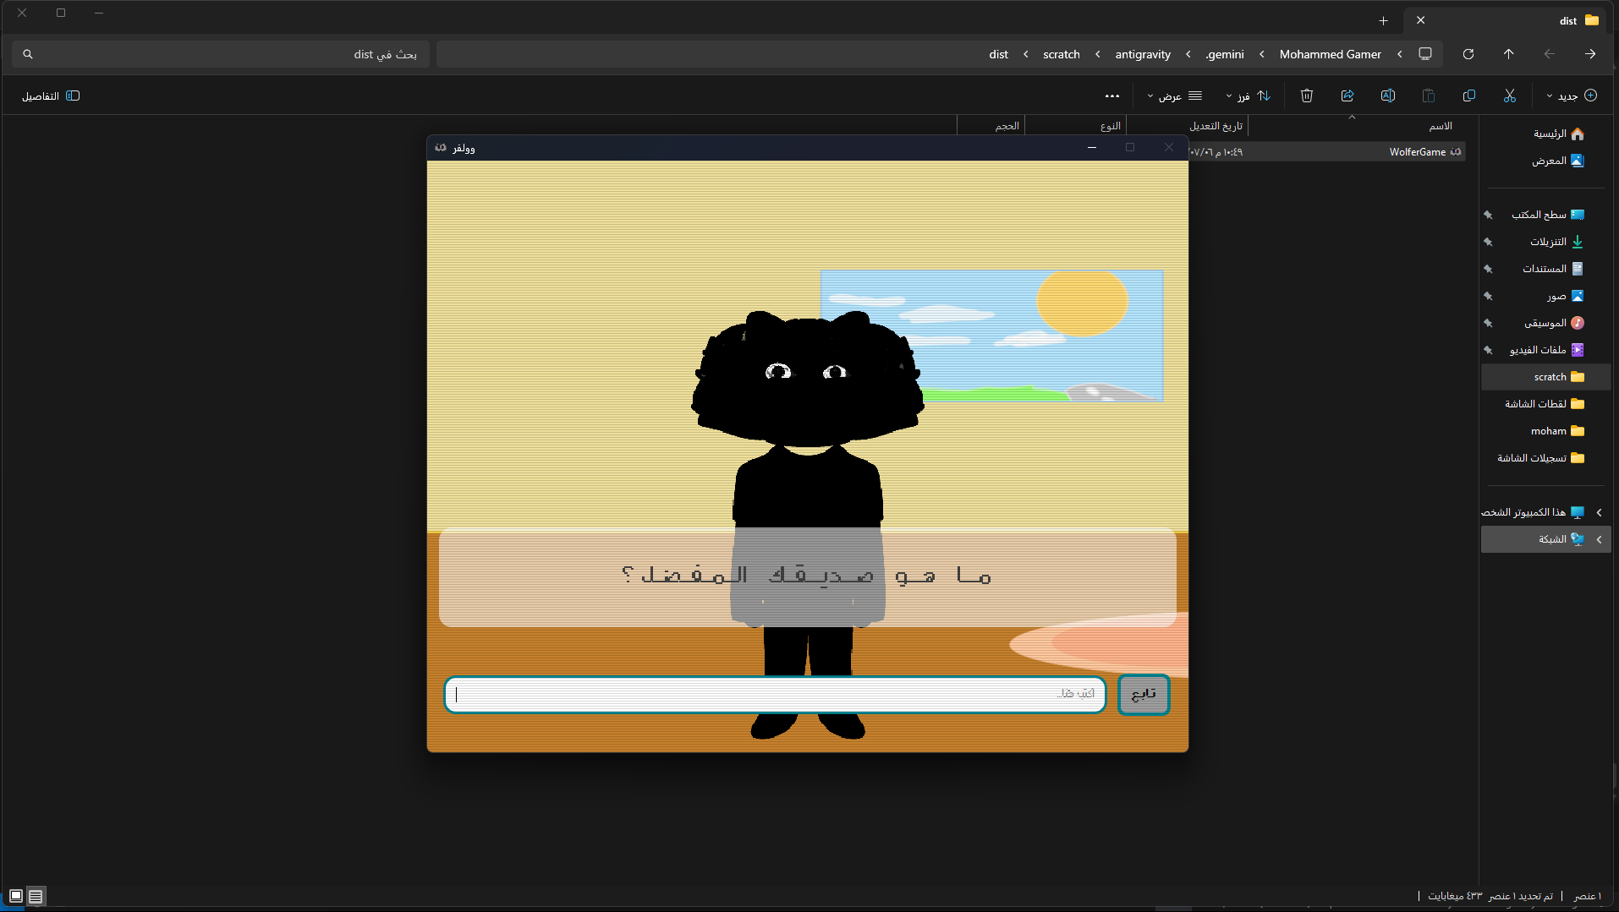Click the left-pointing arrow beside the up arrow
The width and height of the screenshot is (1619, 912).
(1550, 54)
